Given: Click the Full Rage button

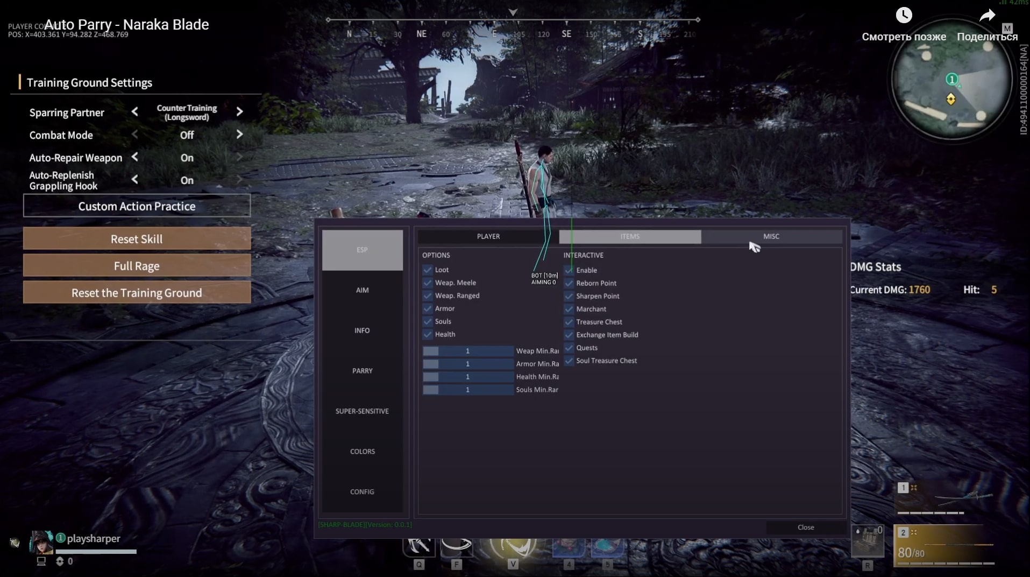Looking at the screenshot, I should 137,266.
